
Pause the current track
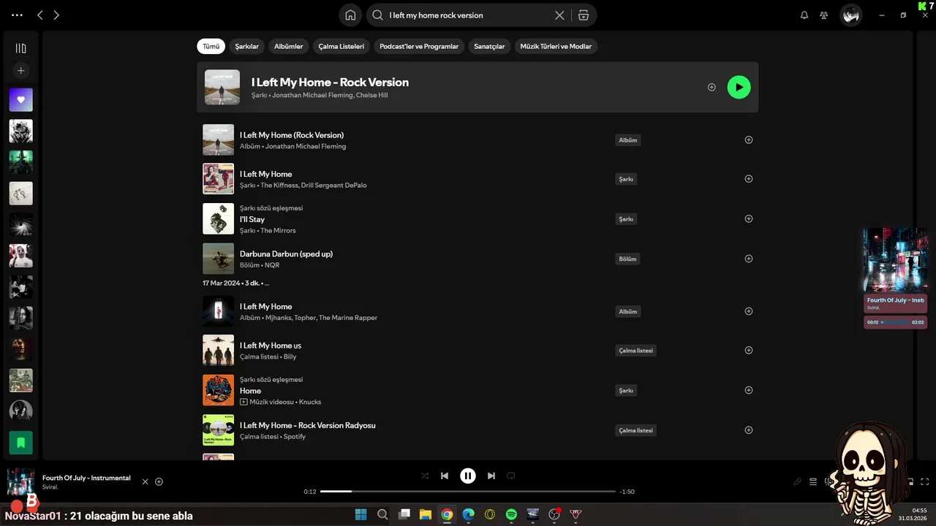(468, 476)
